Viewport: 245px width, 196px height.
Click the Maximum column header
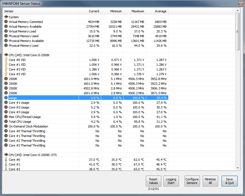[x=135, y=11]
